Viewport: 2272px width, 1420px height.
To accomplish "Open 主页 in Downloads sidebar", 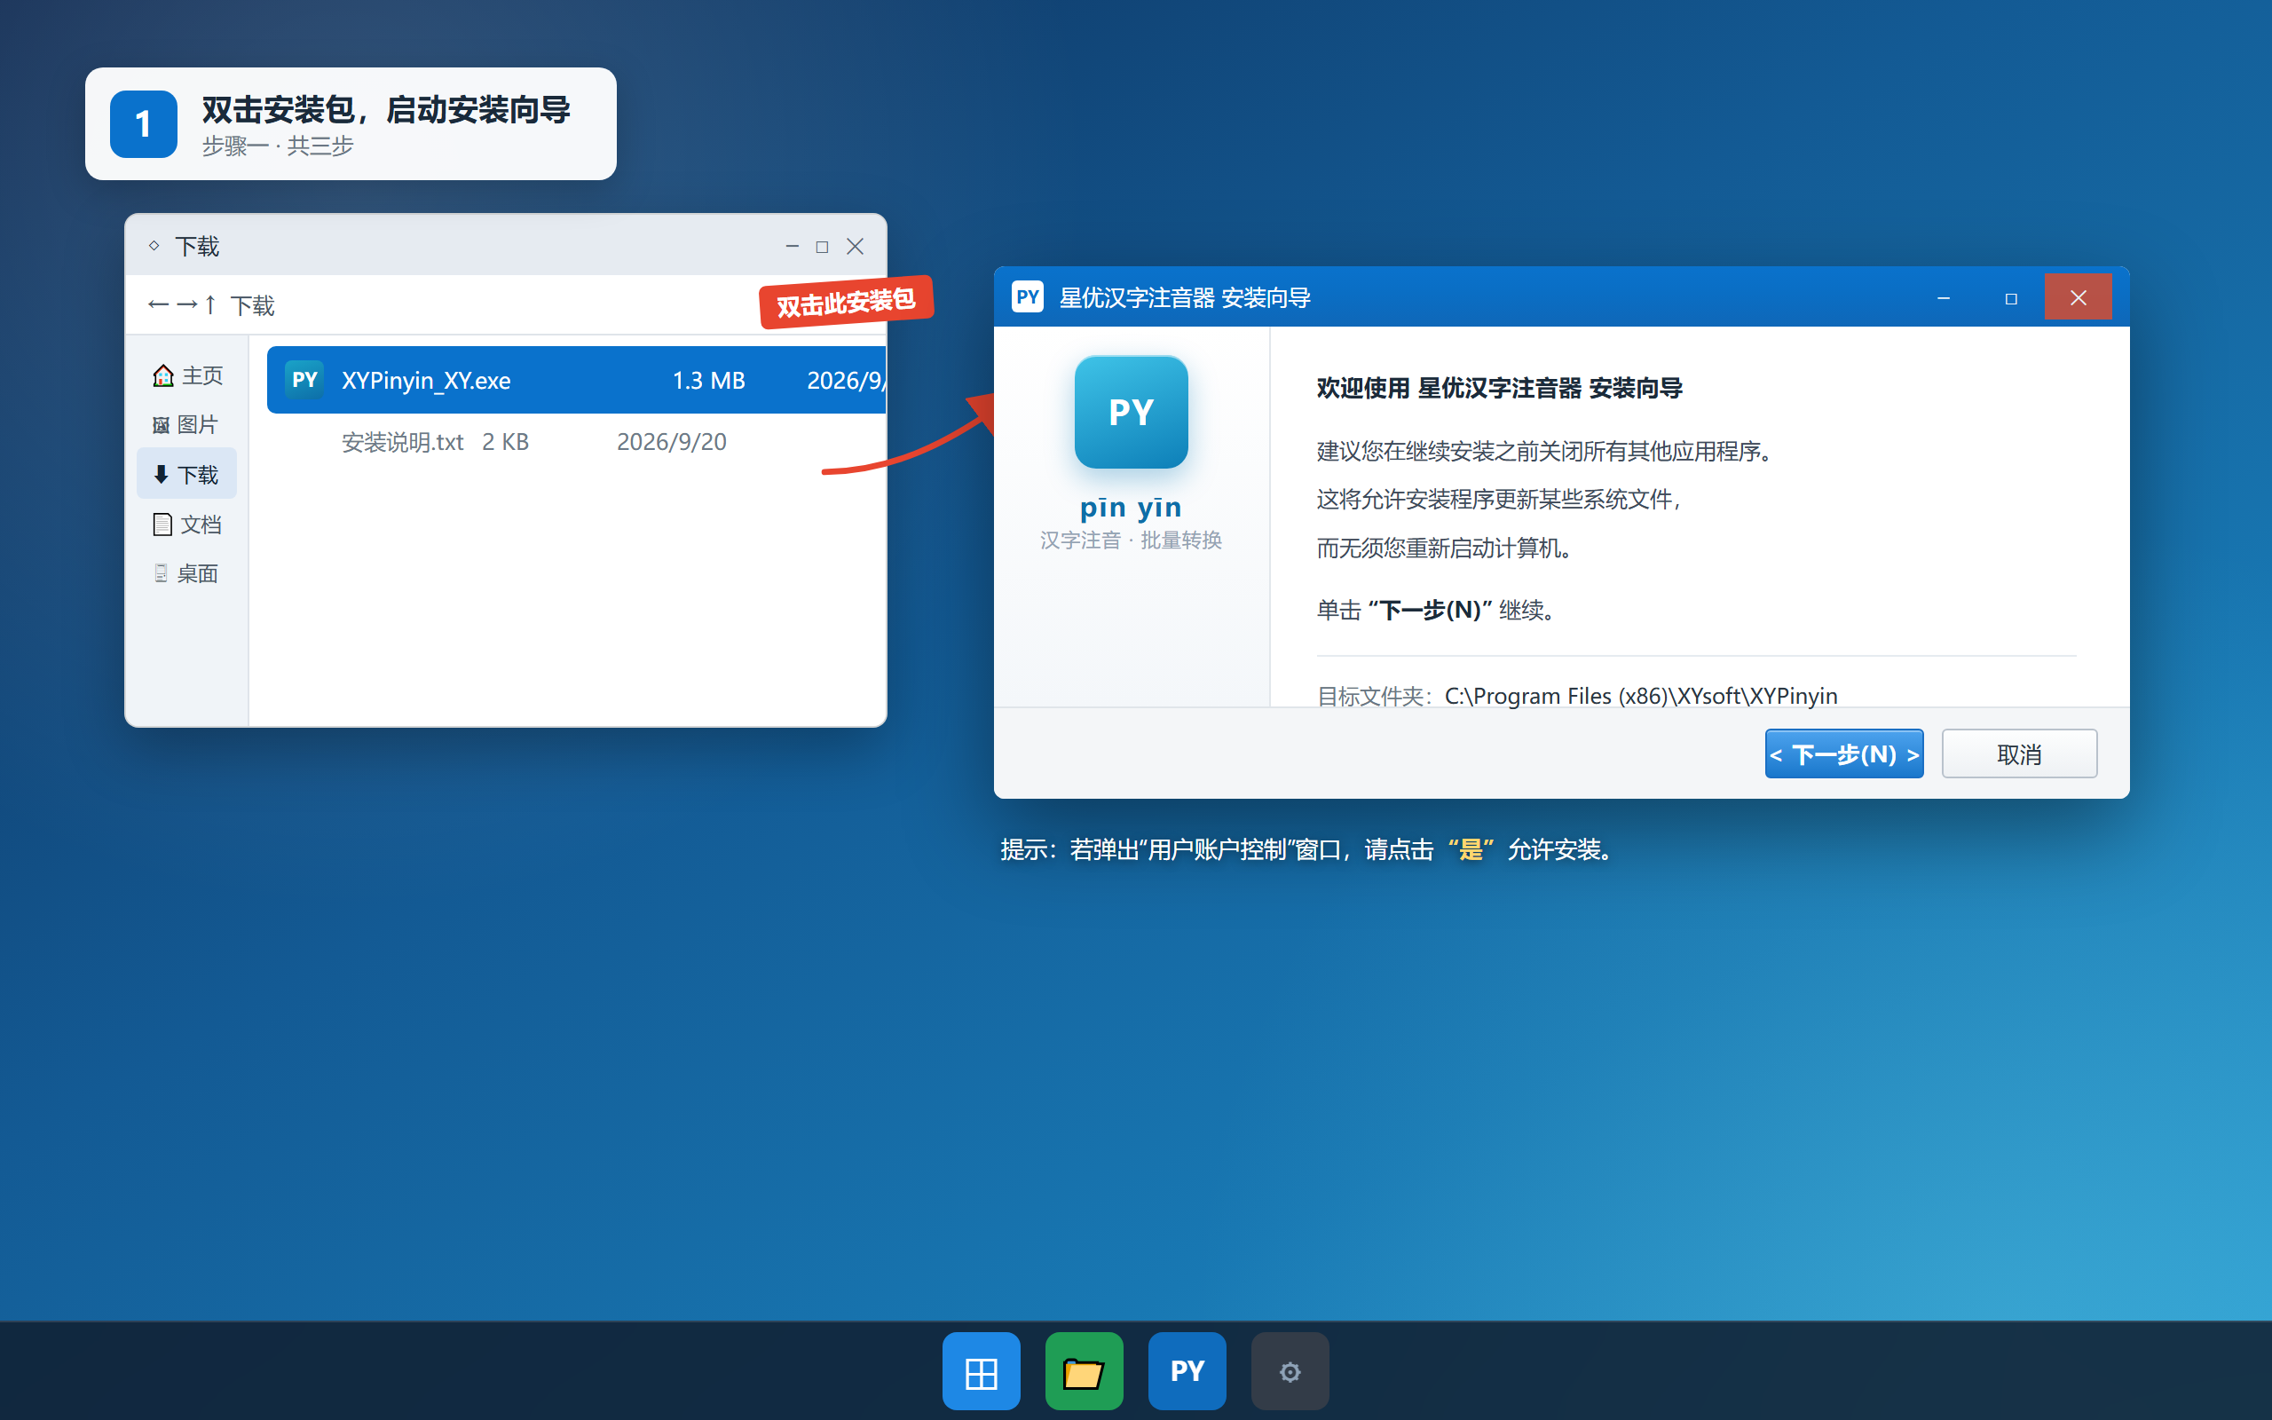I will point(187,375).
